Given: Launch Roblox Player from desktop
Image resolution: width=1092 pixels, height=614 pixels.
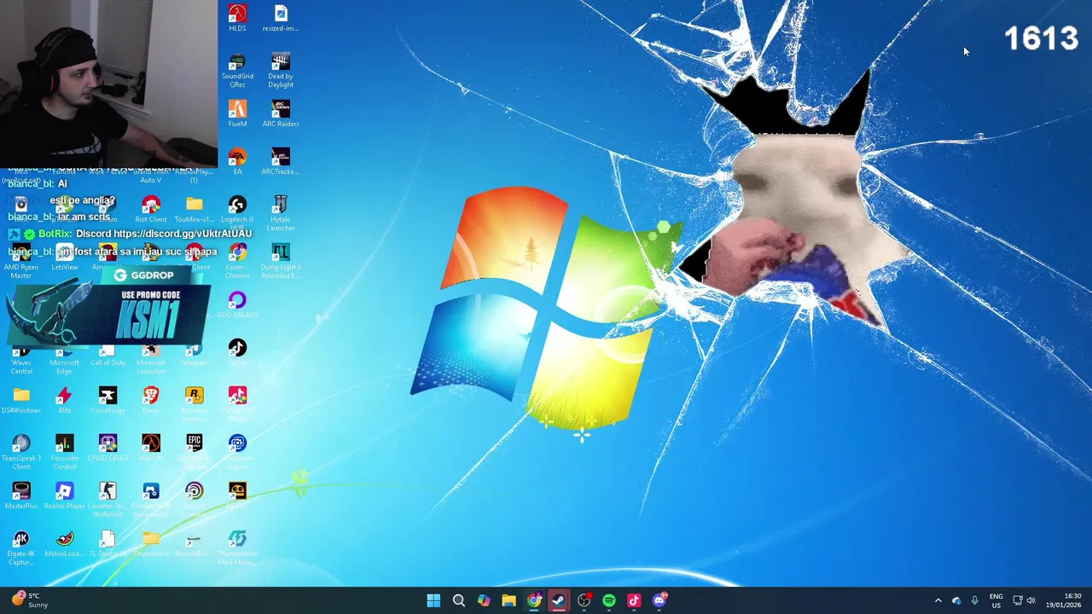Looking at the screenshot, I should [x=64, y=495].
